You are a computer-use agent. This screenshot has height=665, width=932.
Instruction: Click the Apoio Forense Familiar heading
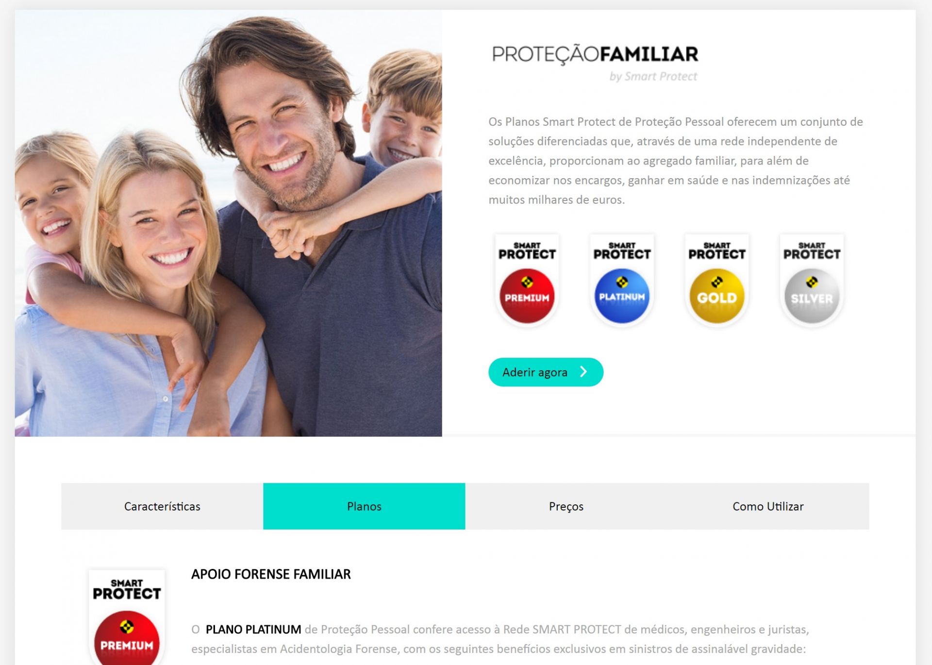271,574
